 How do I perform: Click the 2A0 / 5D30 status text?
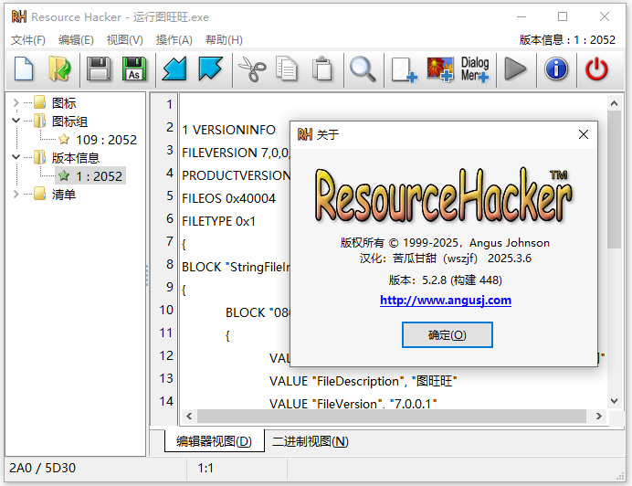pos(42,468)
